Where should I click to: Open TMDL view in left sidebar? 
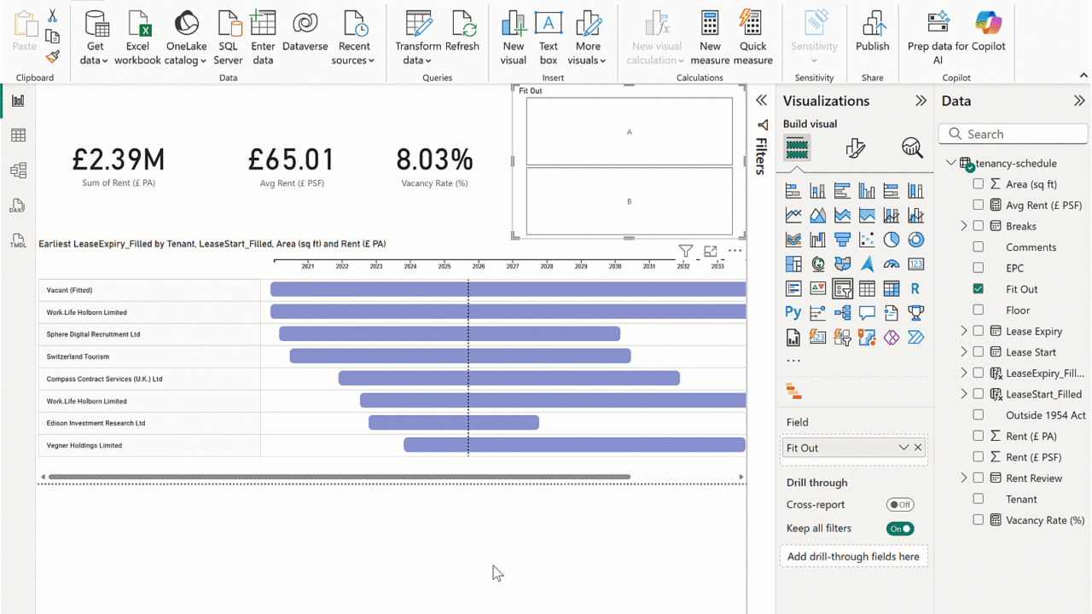tap(18, 241)
